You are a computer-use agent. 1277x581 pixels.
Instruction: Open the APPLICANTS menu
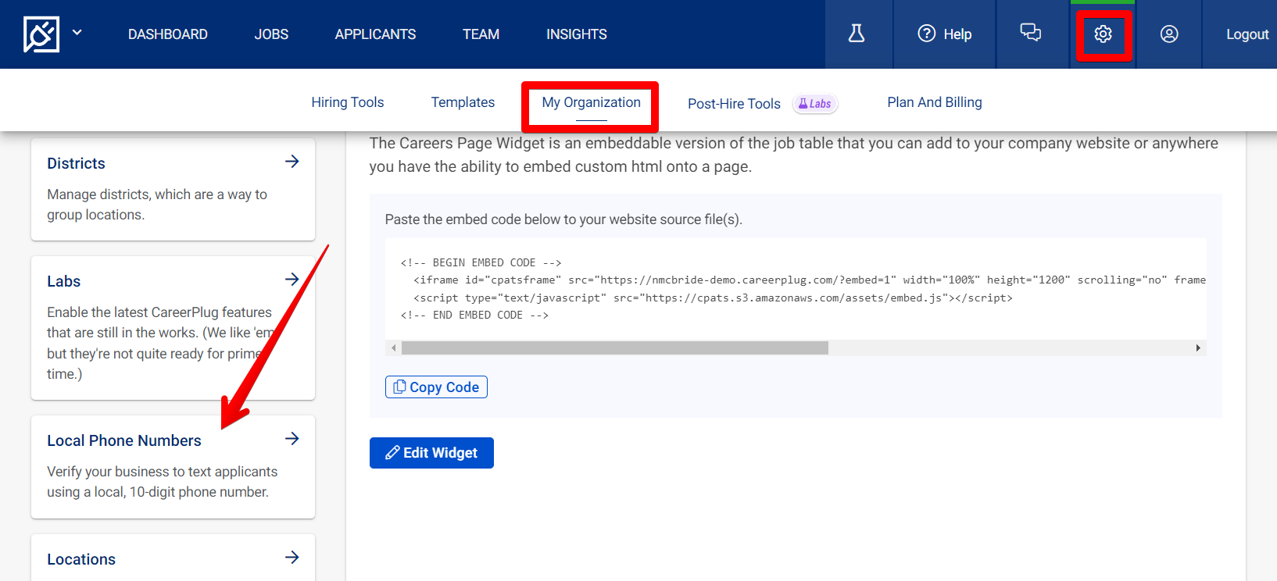[x=375, y=34]
